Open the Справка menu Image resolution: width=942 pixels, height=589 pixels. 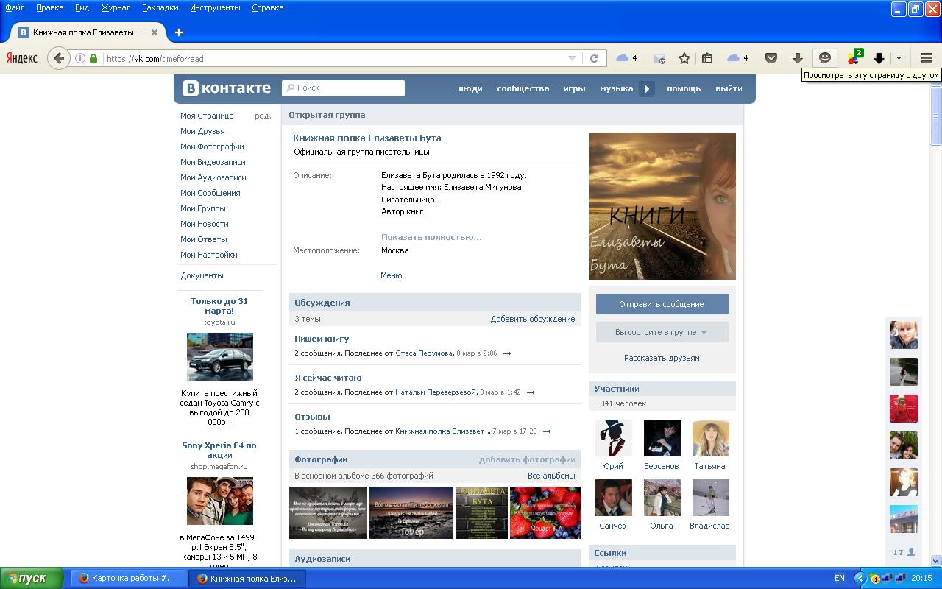(267, 7)
